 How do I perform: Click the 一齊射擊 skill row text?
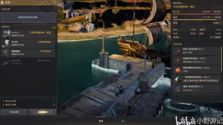(200, 79)
